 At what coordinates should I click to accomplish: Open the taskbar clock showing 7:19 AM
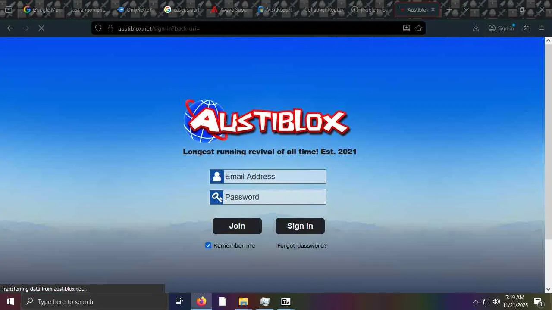pos(515,301)
